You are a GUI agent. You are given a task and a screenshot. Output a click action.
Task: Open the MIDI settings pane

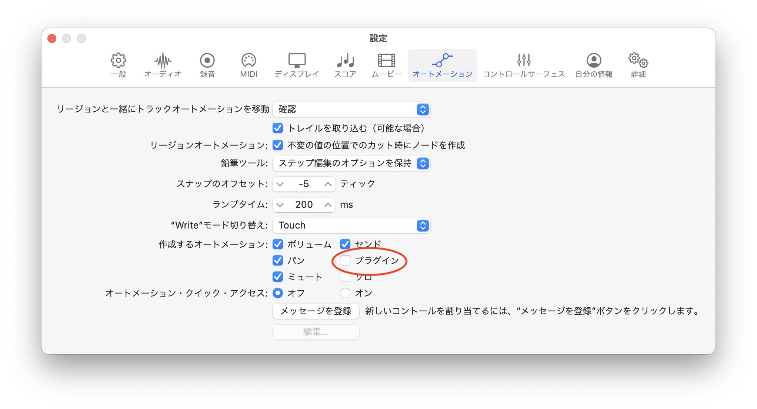click(249, 65)
